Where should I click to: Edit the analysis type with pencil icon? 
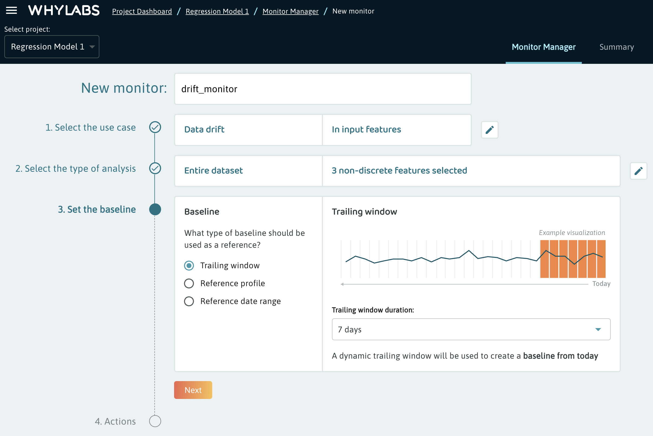(638, 171)
